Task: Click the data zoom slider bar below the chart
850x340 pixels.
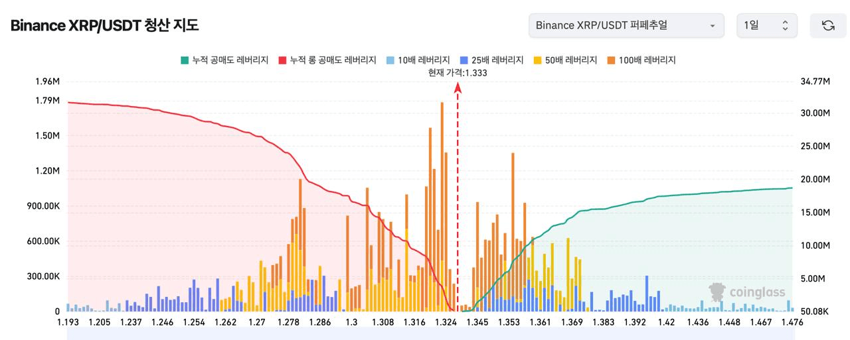Action: (431, 335)
